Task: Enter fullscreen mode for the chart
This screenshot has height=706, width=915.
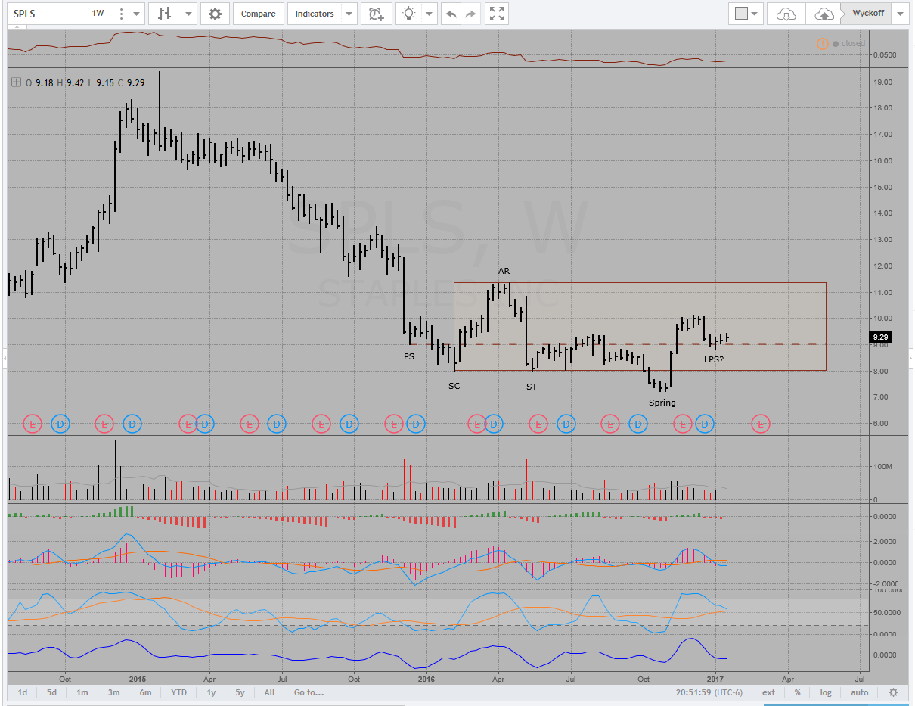Action: pyautogui.click(x=497, y=14)
